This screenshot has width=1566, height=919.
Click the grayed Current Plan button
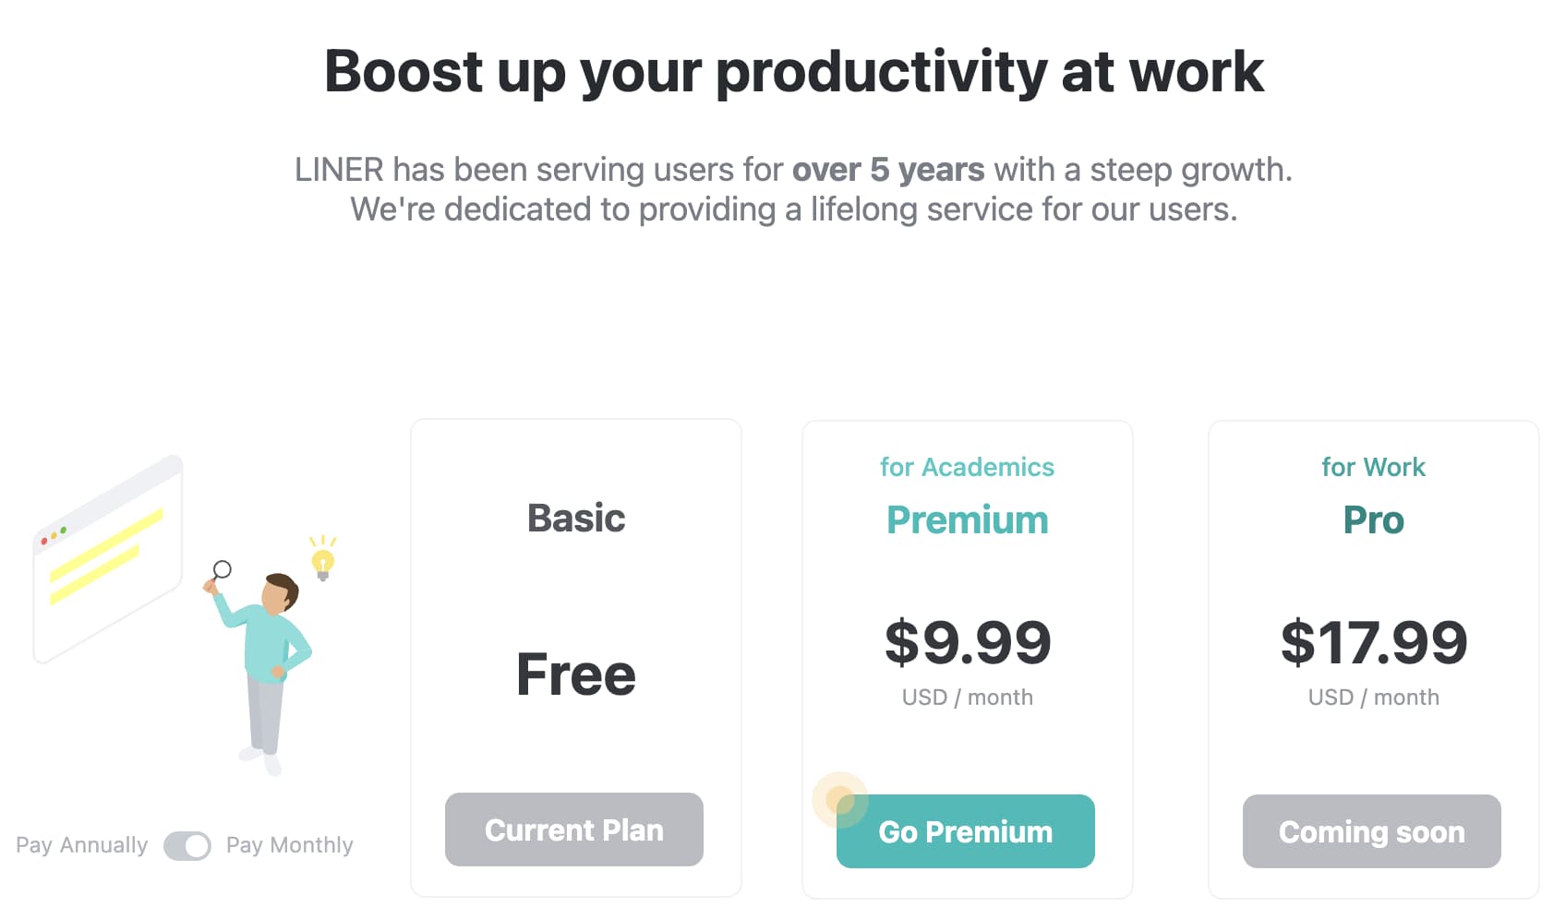coord(574,829)
